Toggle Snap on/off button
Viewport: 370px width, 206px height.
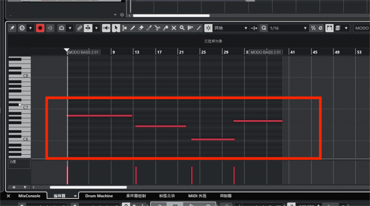pos(208,28)
